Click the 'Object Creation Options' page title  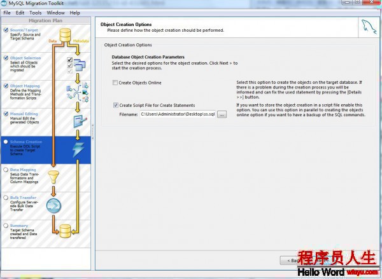(126, 24)
